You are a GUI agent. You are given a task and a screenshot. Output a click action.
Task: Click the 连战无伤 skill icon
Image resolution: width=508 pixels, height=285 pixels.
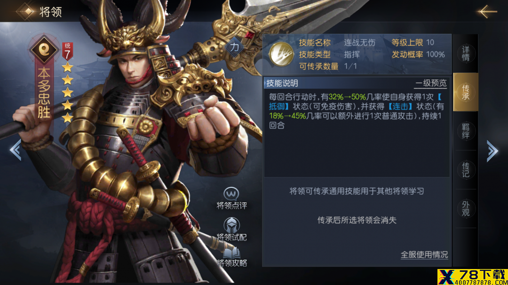(281, 54)
